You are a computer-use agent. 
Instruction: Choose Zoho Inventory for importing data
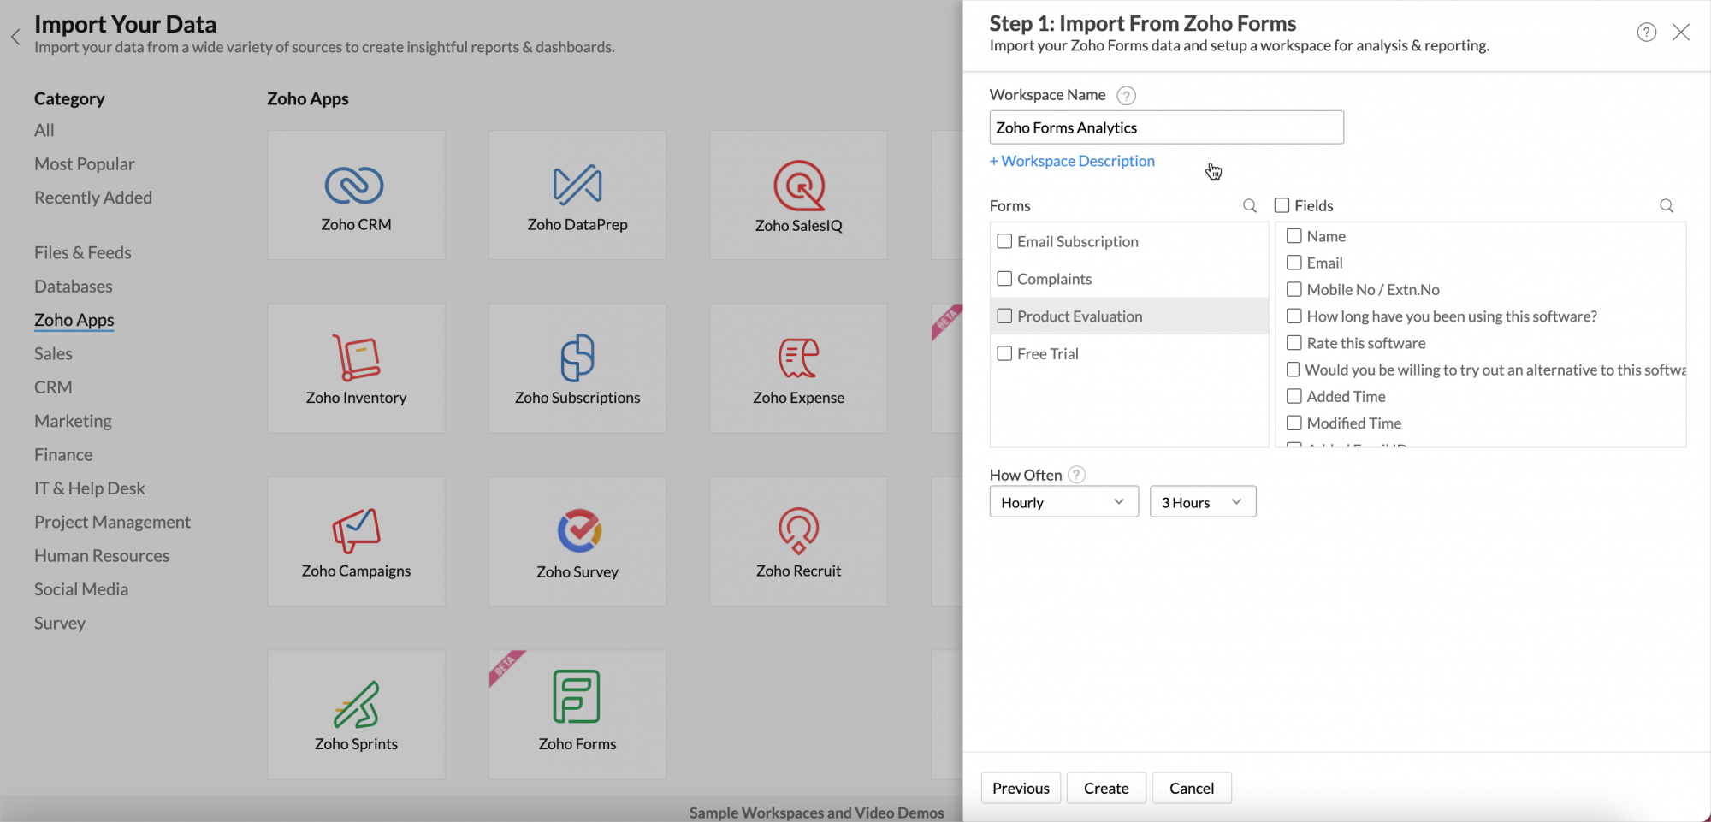[356, 368]
